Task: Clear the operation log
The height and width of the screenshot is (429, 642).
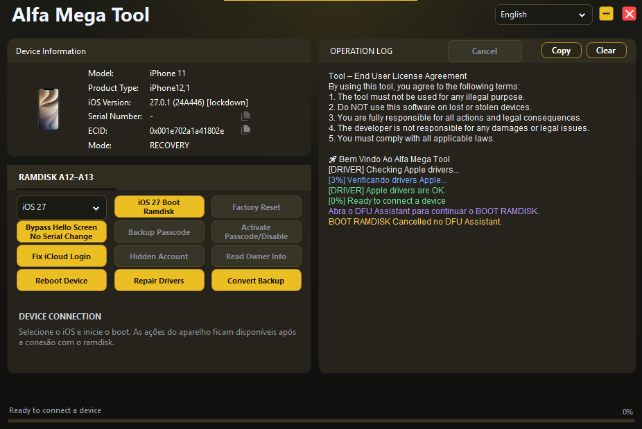Action: 606,51
